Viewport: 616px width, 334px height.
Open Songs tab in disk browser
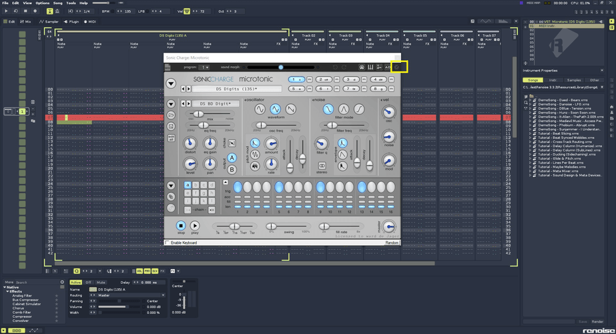[x=533, y=80]
